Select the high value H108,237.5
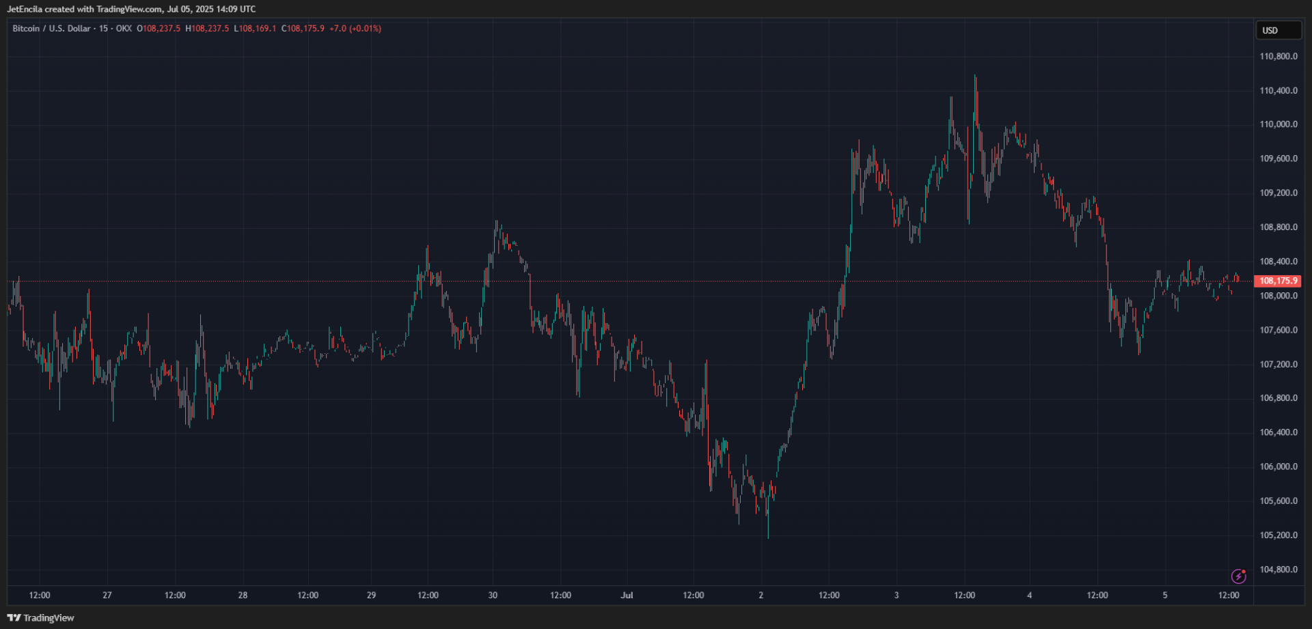 (x=207, y=29)
